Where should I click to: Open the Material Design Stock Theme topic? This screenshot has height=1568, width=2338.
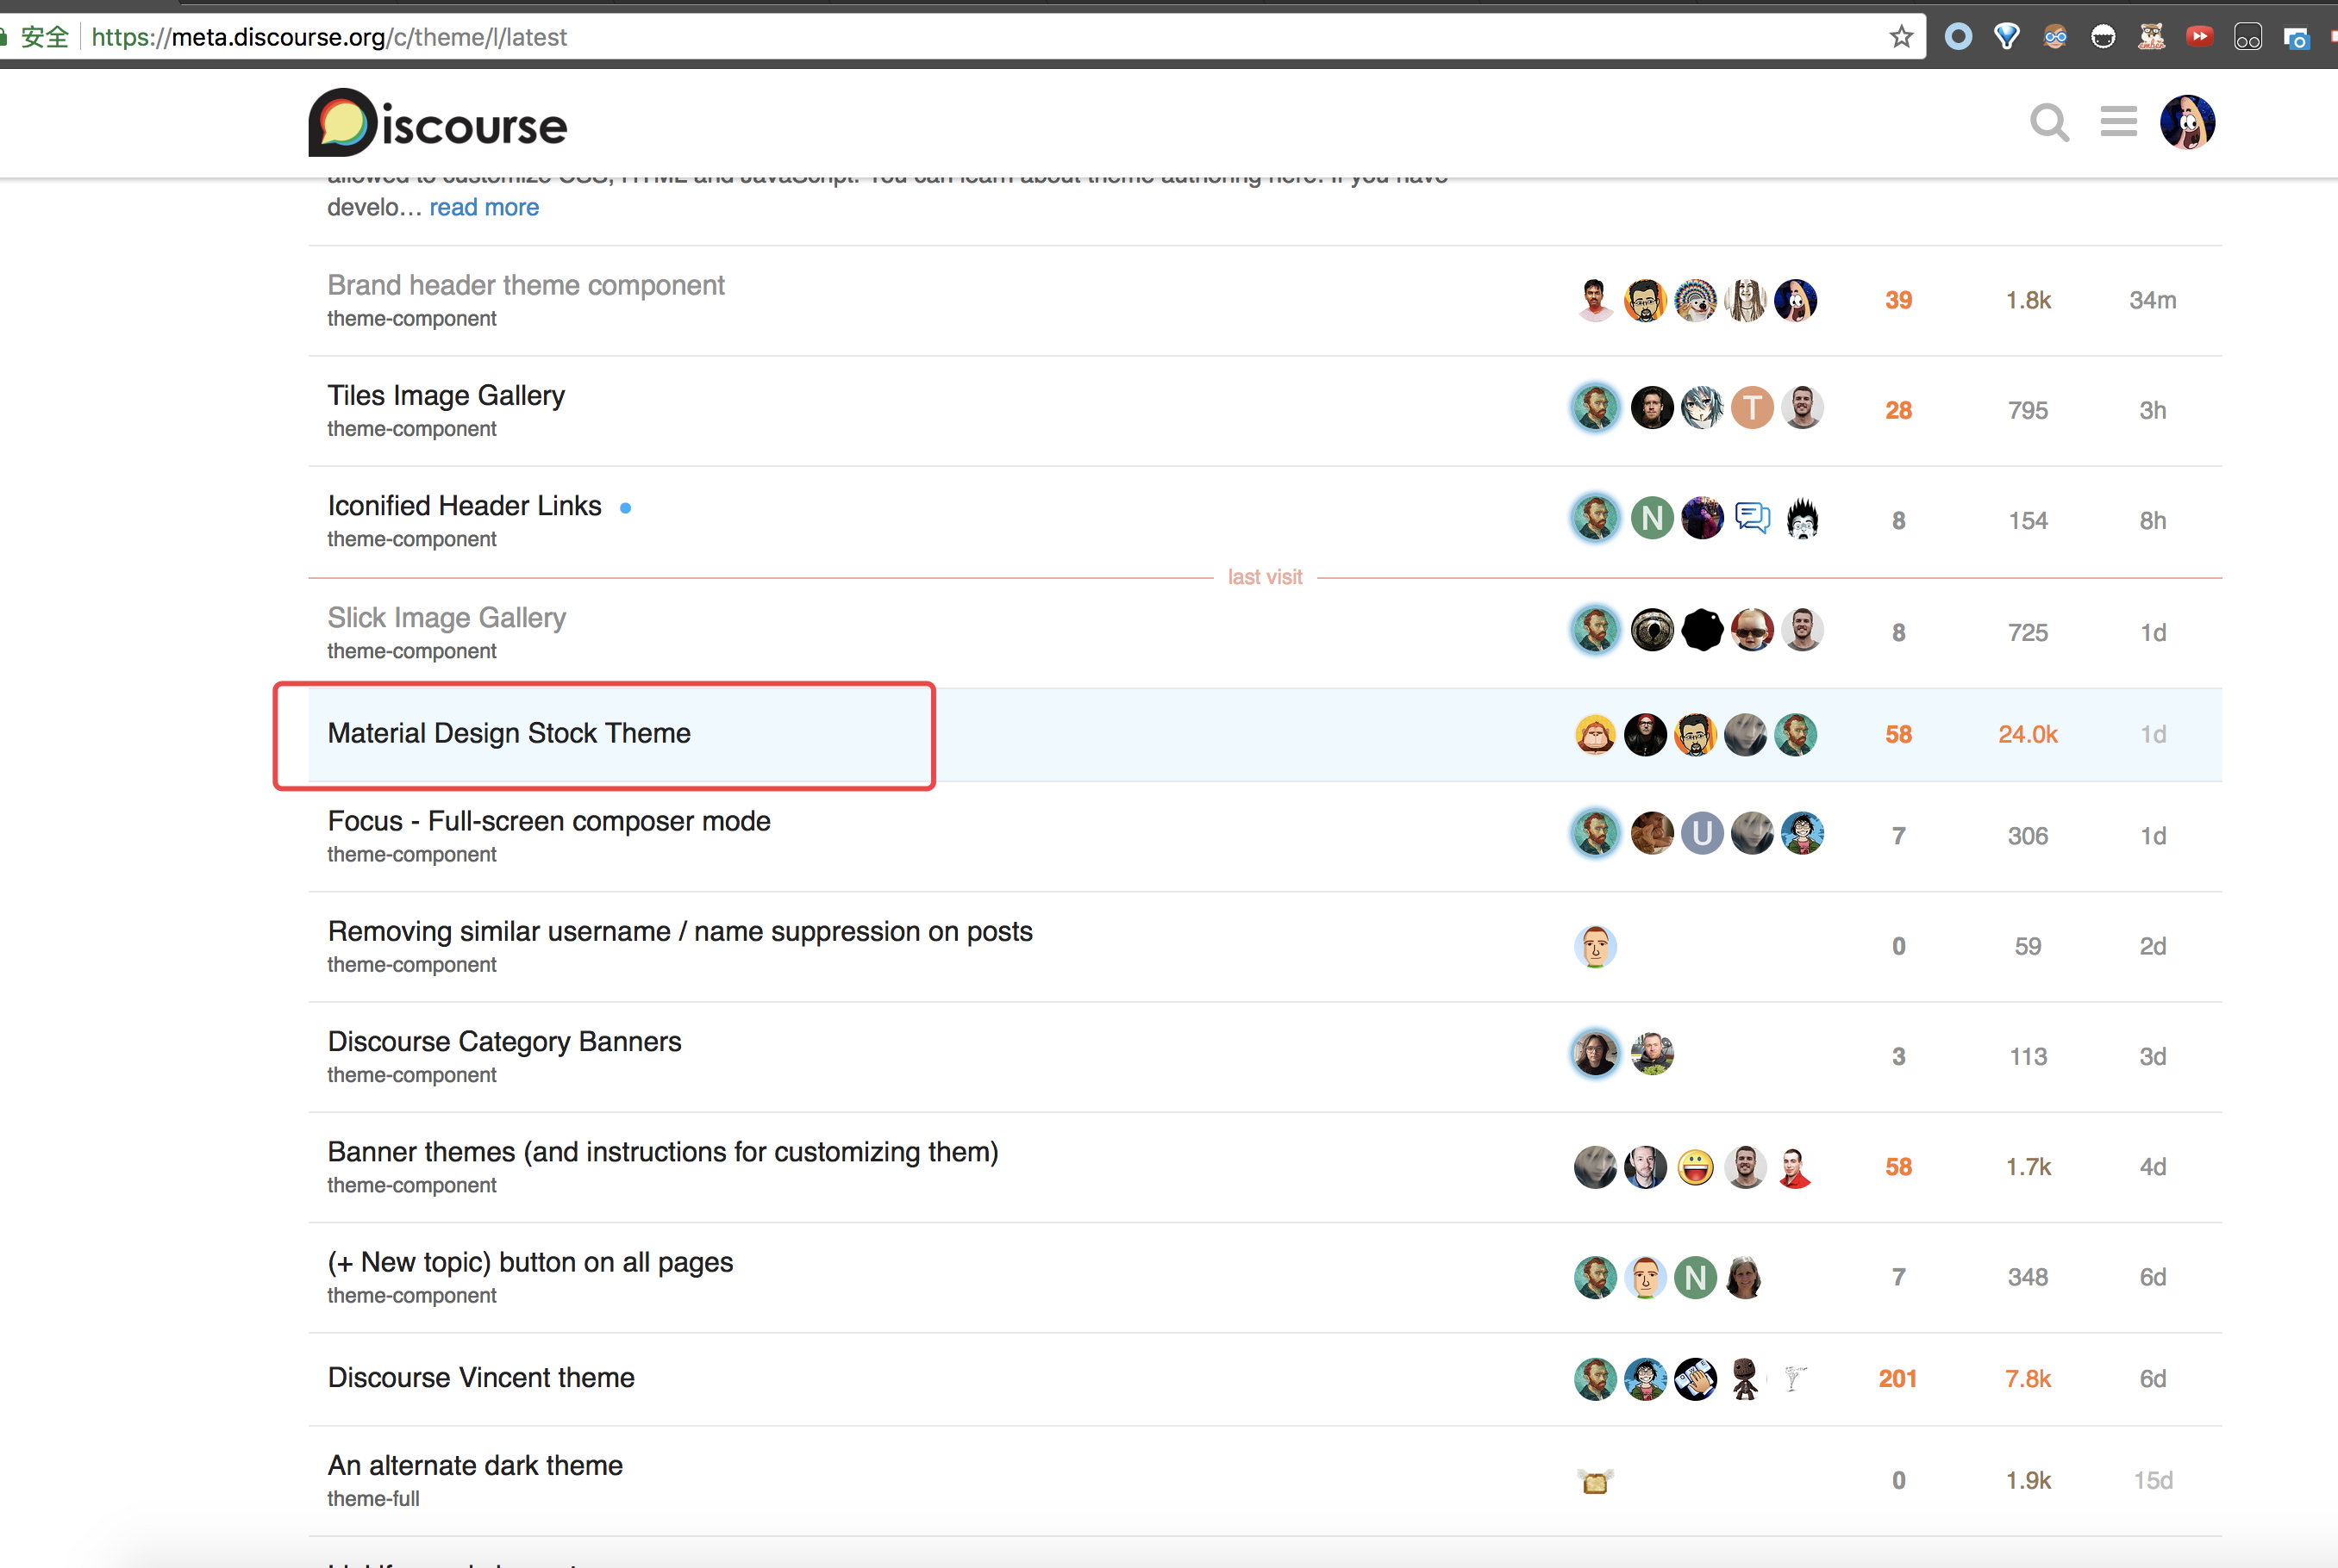click(509, 733)
